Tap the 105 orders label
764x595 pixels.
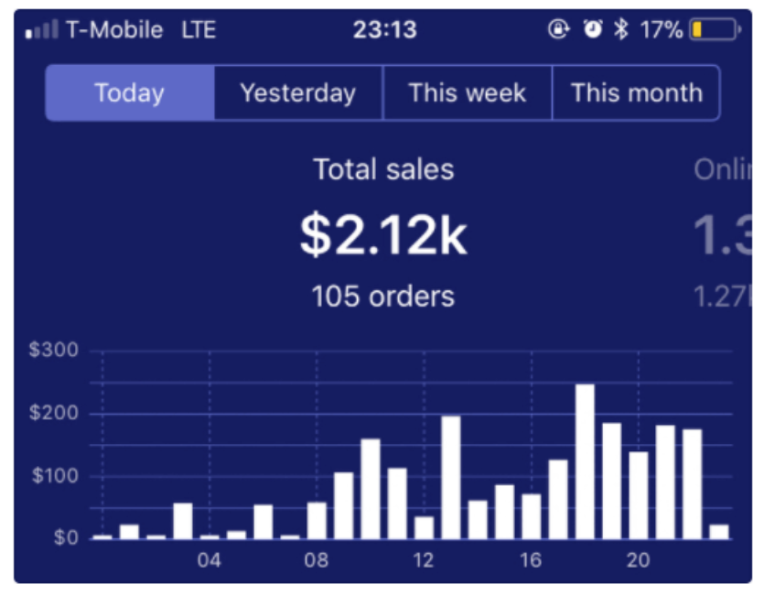tap(383, 296)
